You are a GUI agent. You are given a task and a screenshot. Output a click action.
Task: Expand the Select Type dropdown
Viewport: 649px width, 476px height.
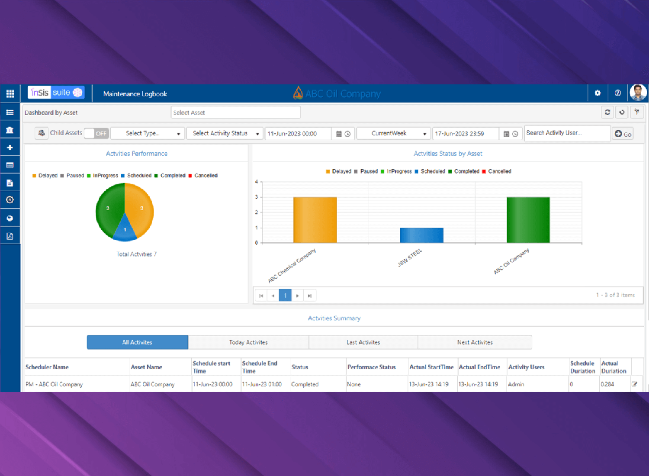point(147,133)
